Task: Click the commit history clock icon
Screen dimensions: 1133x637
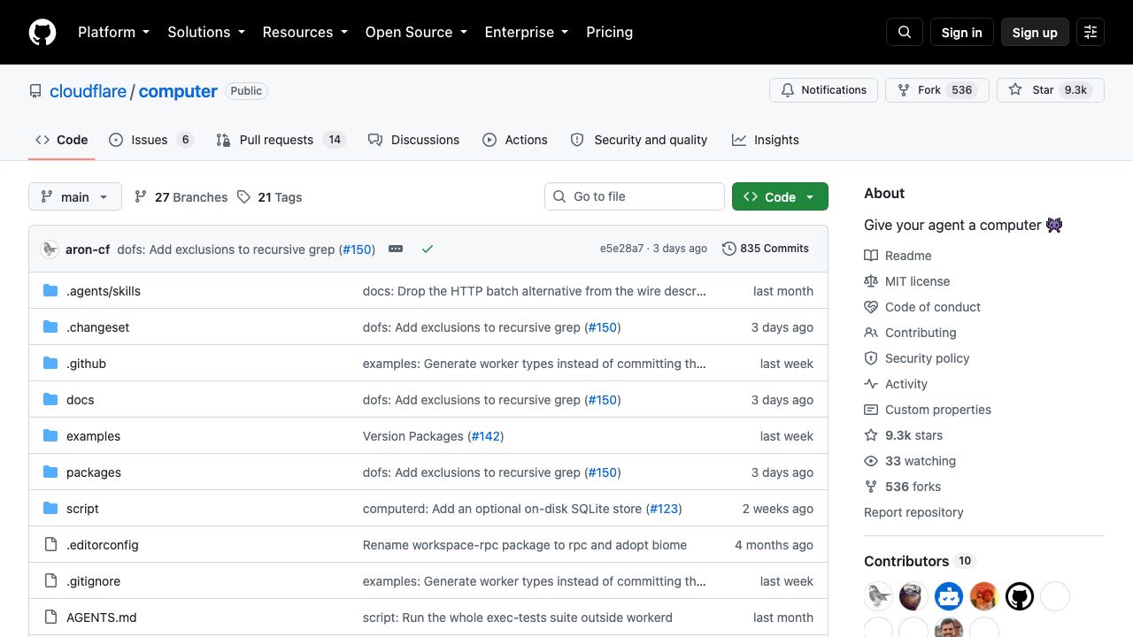Action: [729, 249]
